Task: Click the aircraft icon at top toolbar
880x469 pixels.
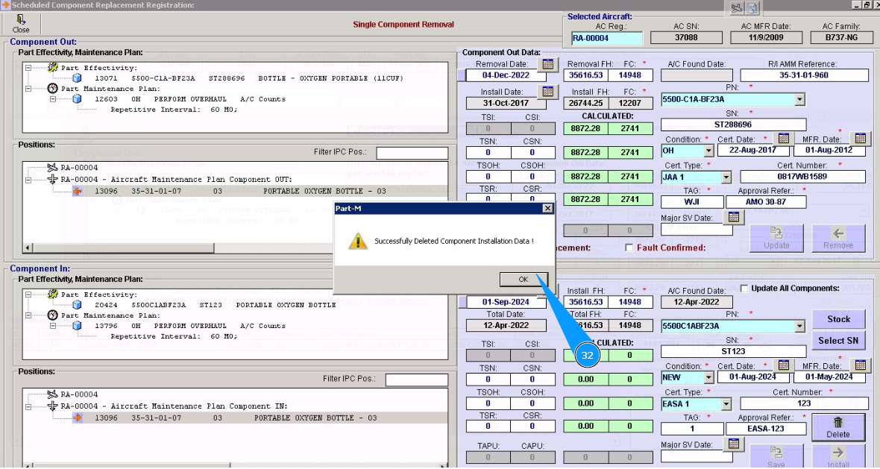Action: pyautogui.click(x=737, y=8)
